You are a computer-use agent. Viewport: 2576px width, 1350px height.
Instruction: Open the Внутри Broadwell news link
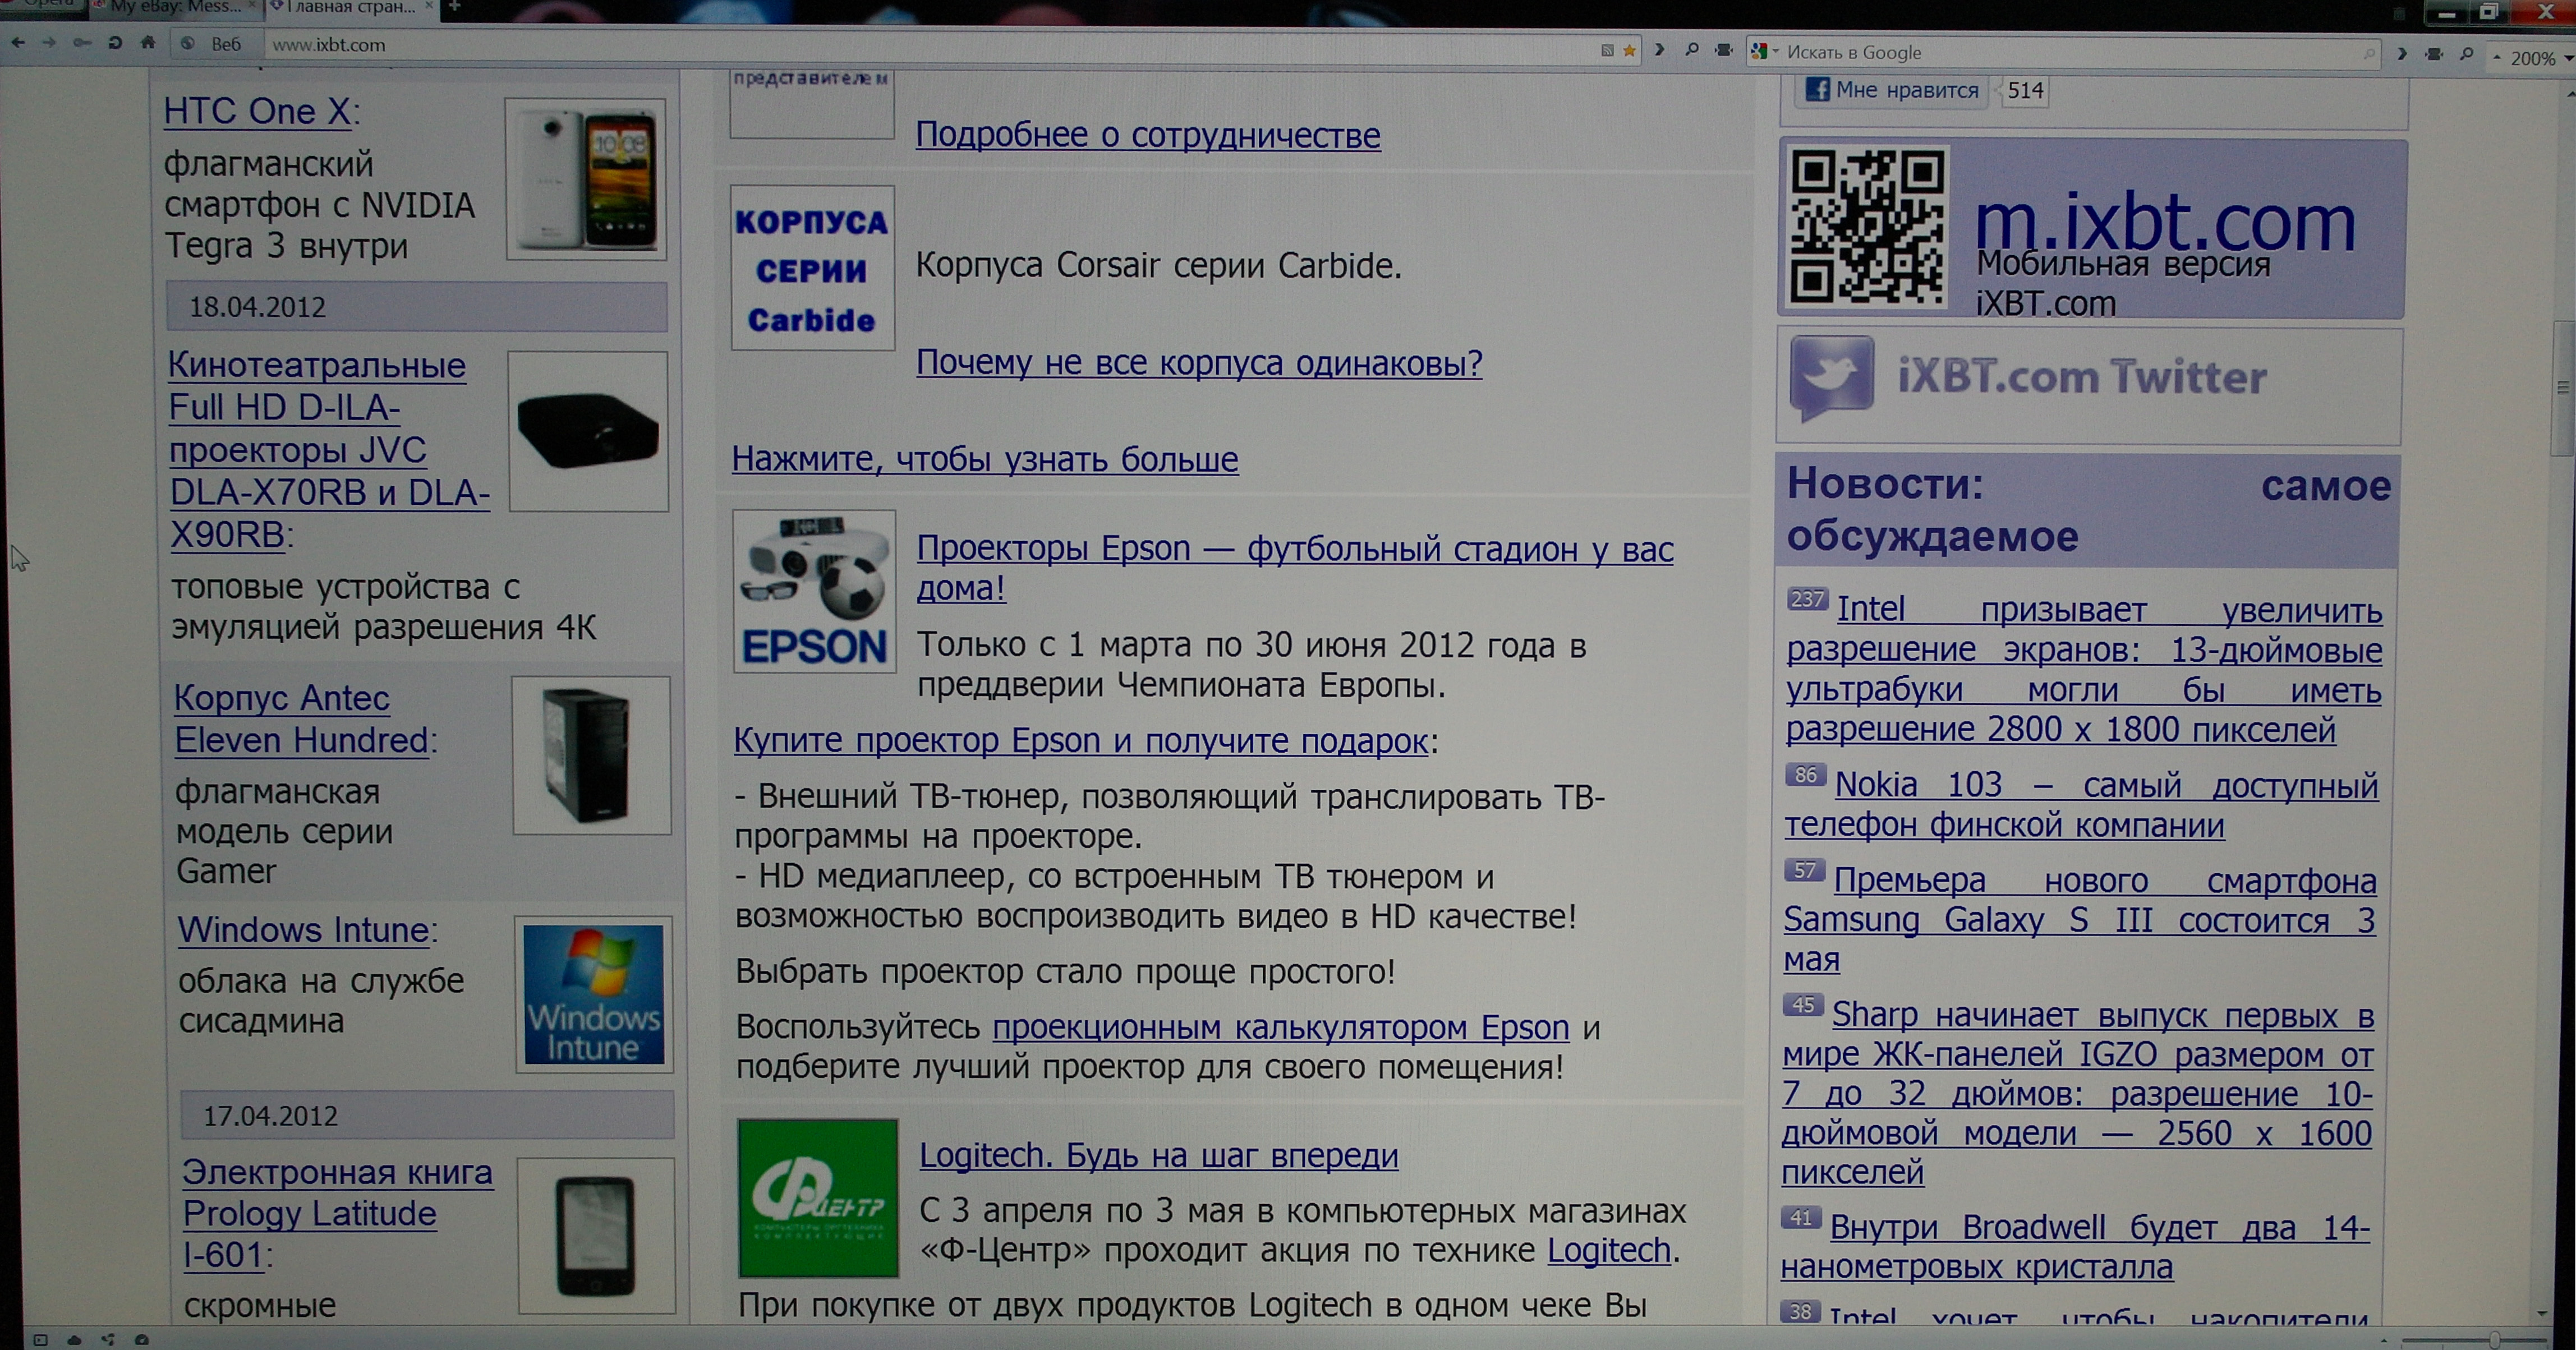click(x=2075, y=1247)
